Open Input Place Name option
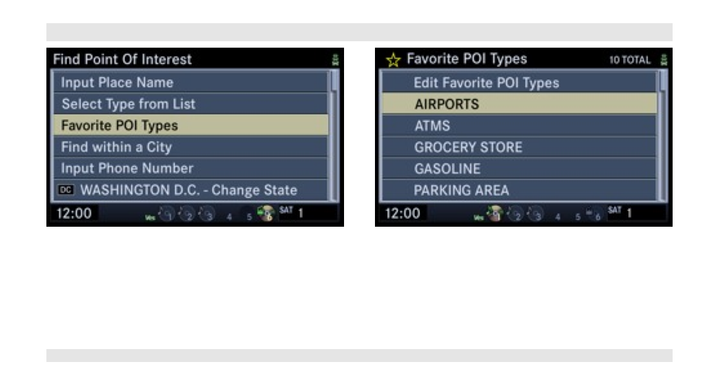This screenshot has width=719, height=371. click(191, 82)
